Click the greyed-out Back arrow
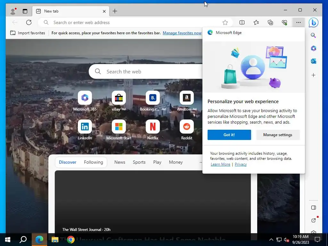 click(x=15, y=22)
